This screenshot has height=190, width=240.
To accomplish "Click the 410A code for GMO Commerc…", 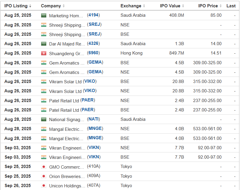I will [x=94, y=166].
